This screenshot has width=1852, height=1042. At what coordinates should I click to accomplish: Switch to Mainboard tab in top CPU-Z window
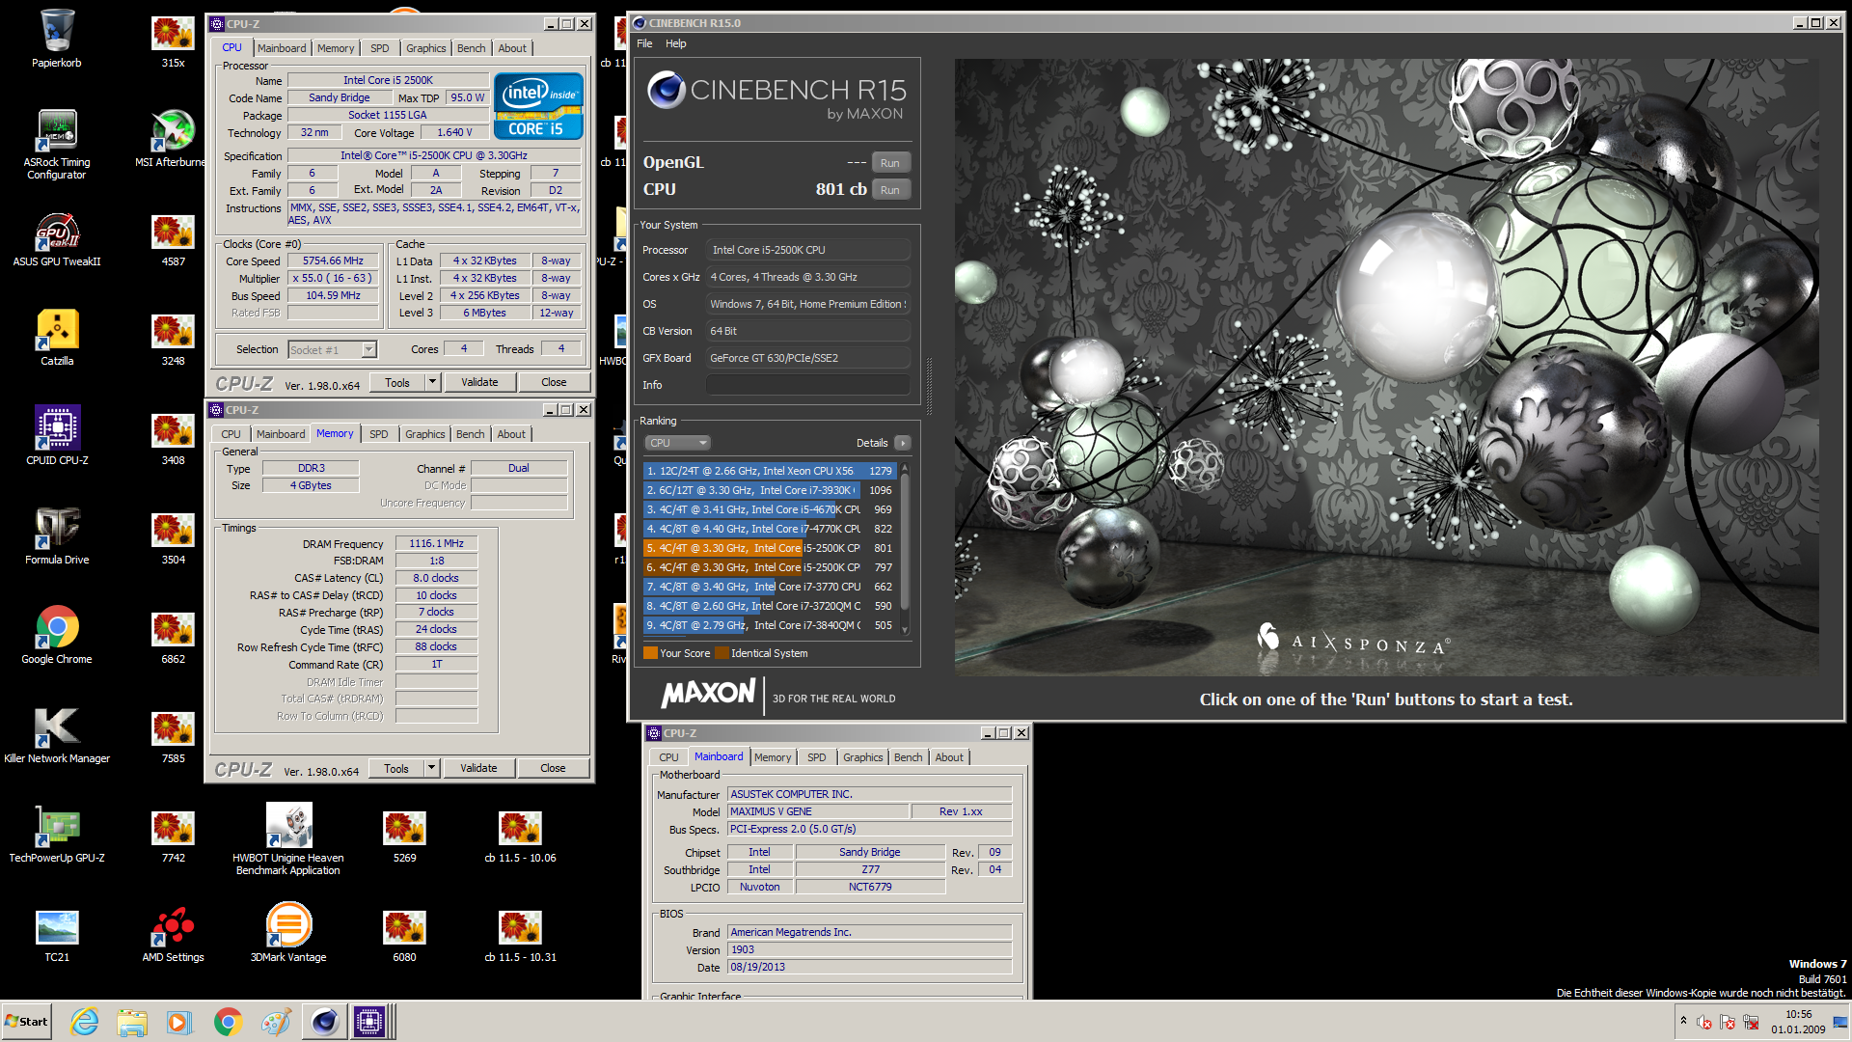click(x=282, y=48)
